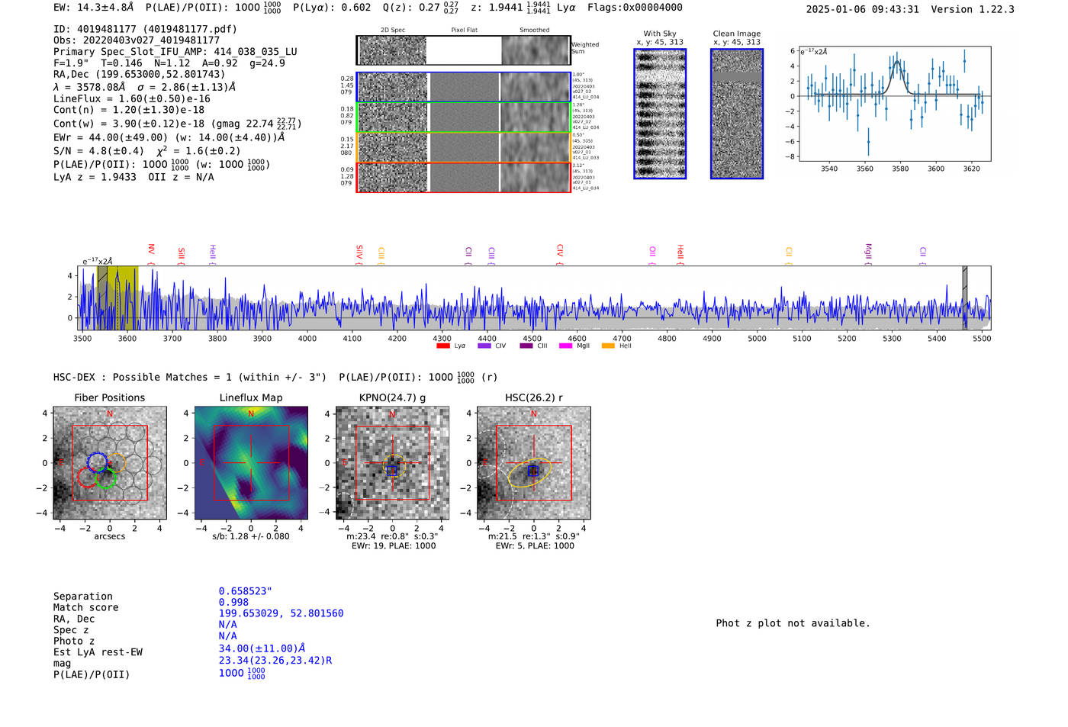Select the SiIV emission line marker
The width and height of the screenshot is (1068, 727).
click(x=359, y=253)
